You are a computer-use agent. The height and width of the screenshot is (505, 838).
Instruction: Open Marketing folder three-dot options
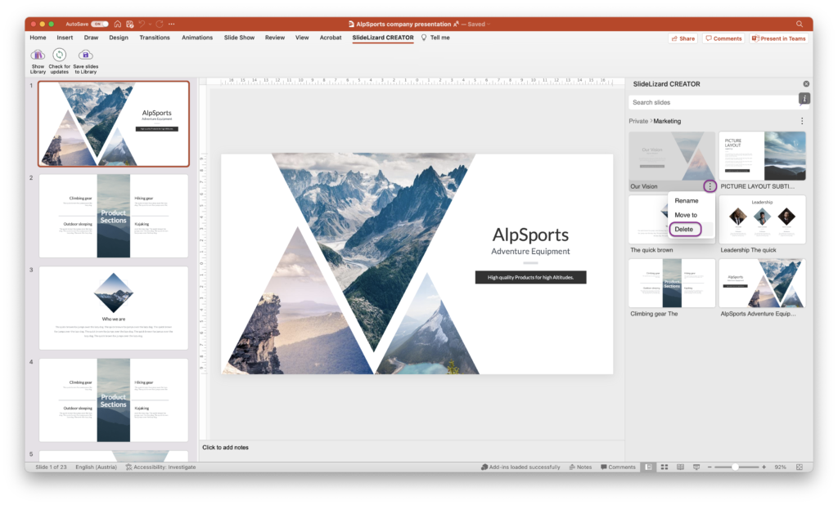(x=802, y=121)
